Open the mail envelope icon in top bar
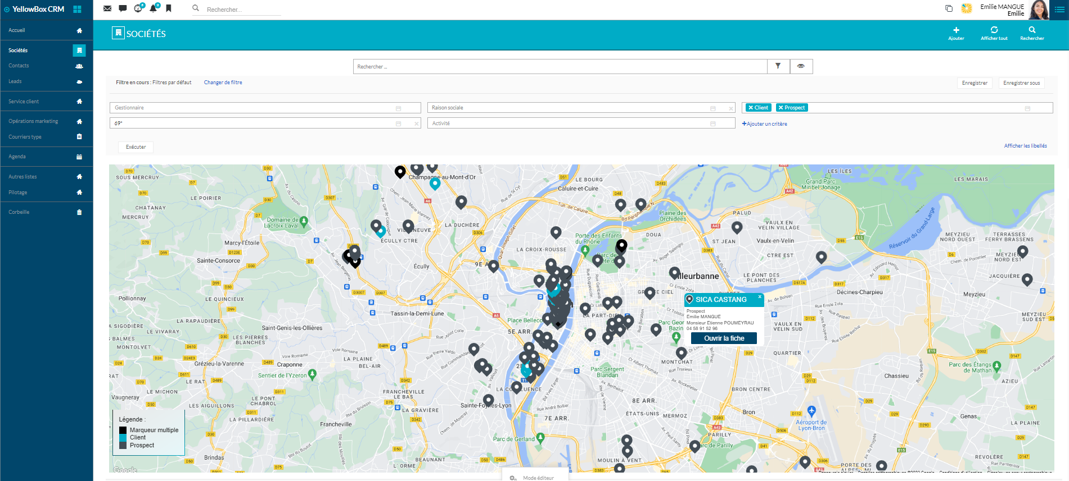 pos(107,8)
